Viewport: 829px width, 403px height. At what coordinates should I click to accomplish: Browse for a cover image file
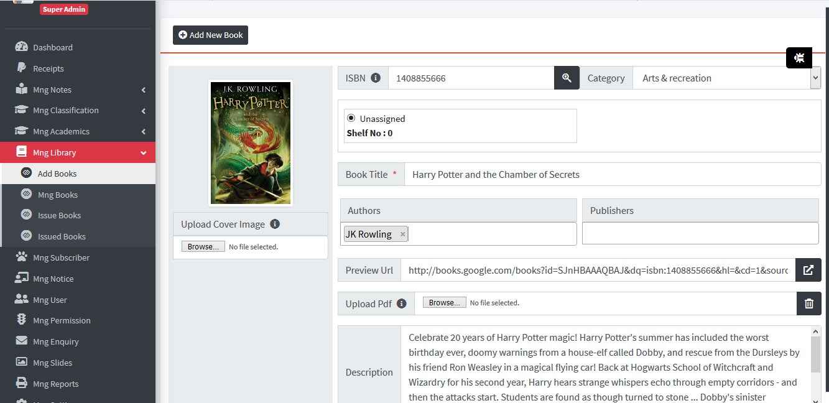(203, 246)
